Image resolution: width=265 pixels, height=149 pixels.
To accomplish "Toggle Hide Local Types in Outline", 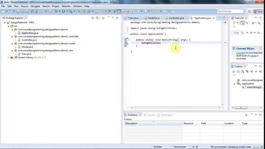I will coord(260,72).
